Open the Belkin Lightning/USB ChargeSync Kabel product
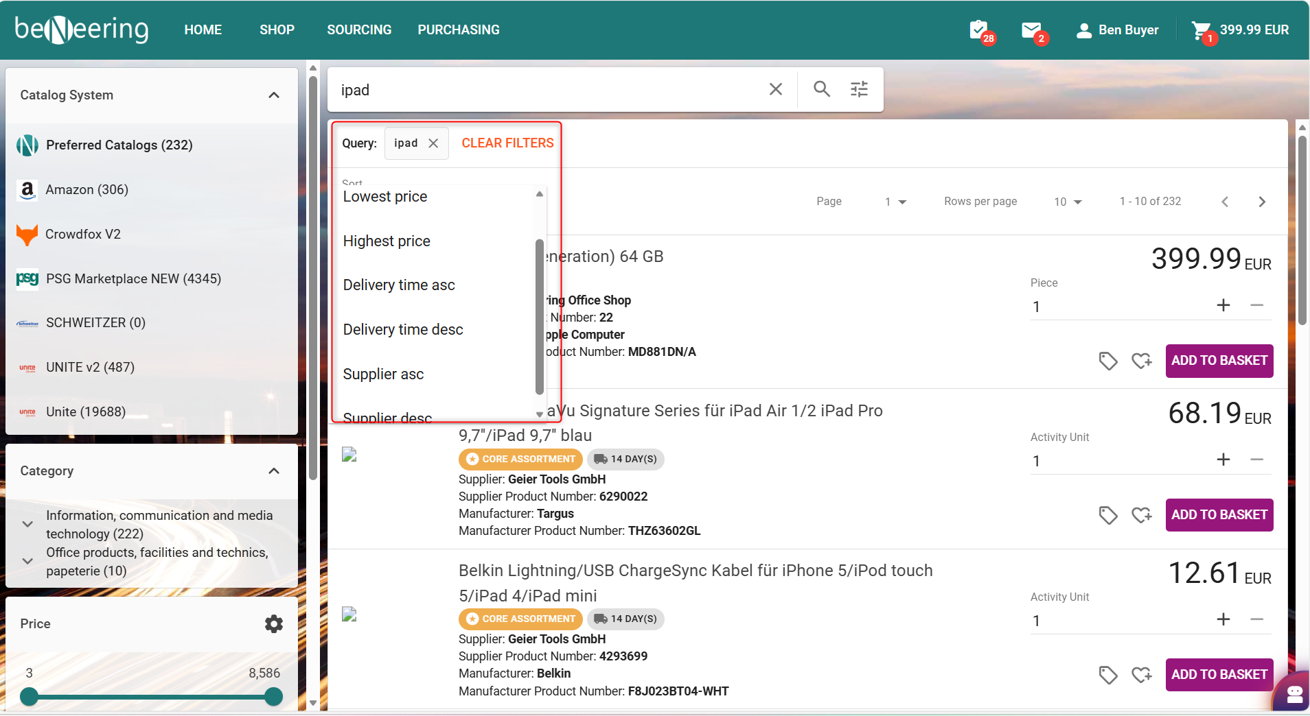 (696, 583)
